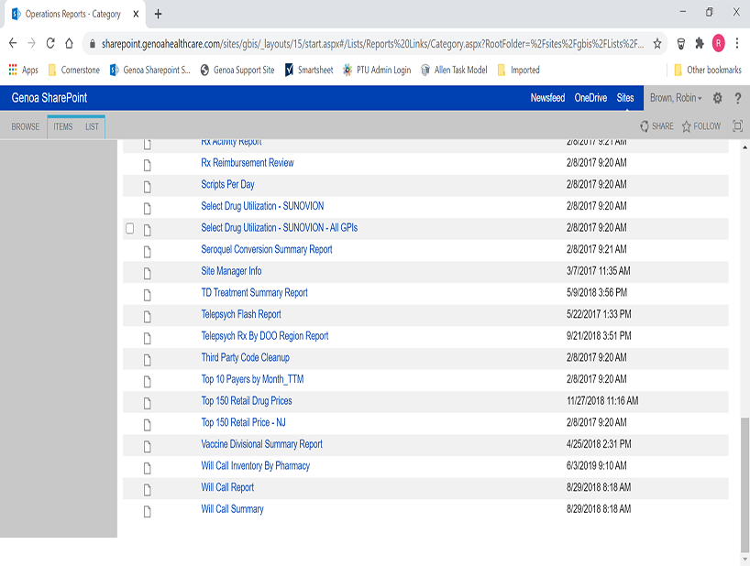Switch to the BROWSE tab

tap(25, 126)
